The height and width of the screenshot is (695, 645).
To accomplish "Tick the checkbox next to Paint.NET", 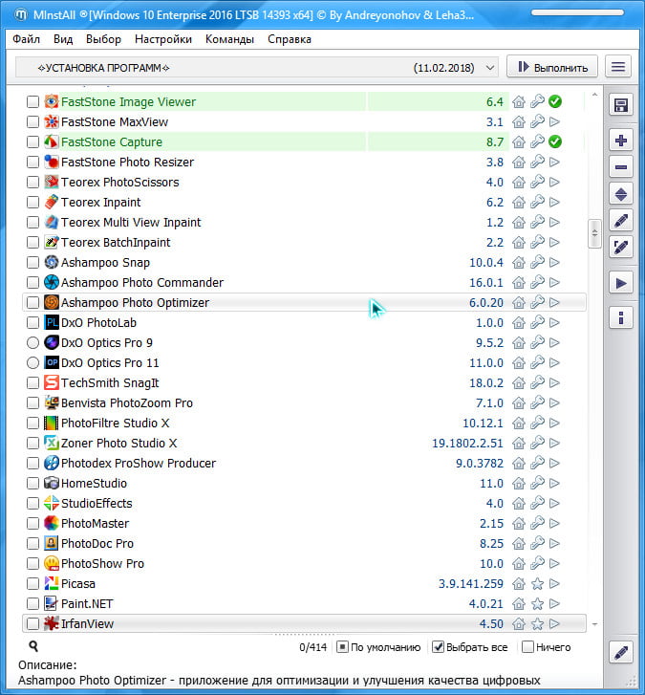I will coord(33,603).
